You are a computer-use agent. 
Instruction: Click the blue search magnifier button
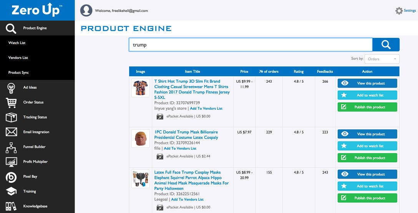386,45
